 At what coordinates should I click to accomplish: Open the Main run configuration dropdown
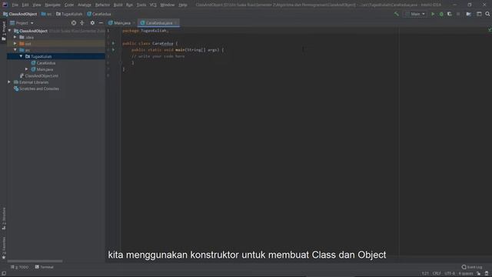point(415,14)
